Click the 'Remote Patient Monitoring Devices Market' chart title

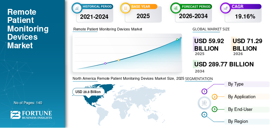click(108, 29)
